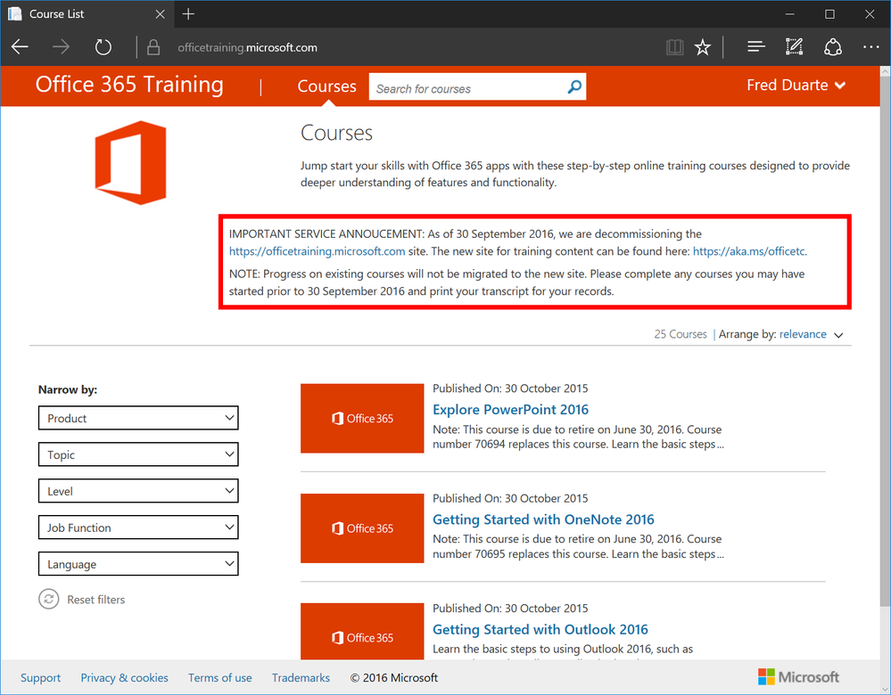Refresh the page with reload icon
891x695 pixels.
click(x=103, y=47)
